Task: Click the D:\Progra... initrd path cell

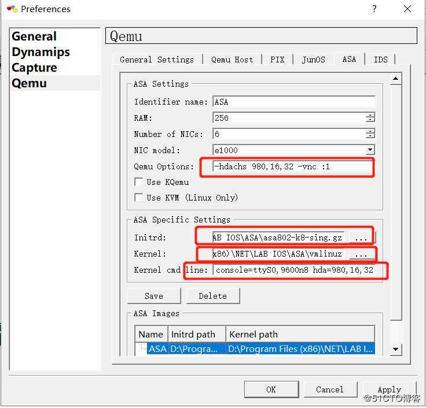Action: [197, 348]
